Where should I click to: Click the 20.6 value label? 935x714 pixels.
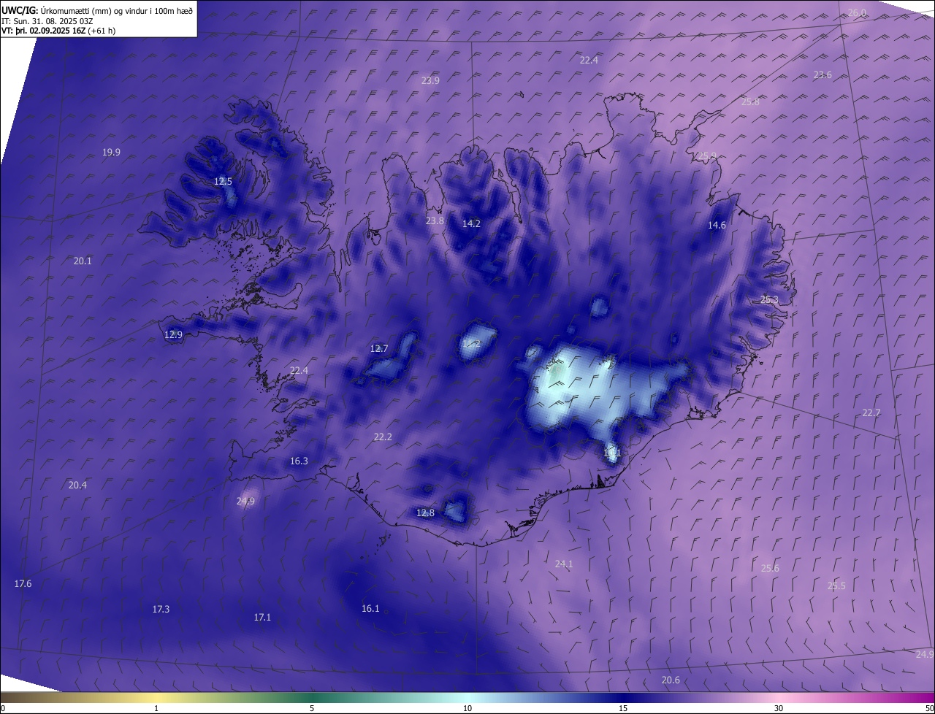[x=671, y=680]
